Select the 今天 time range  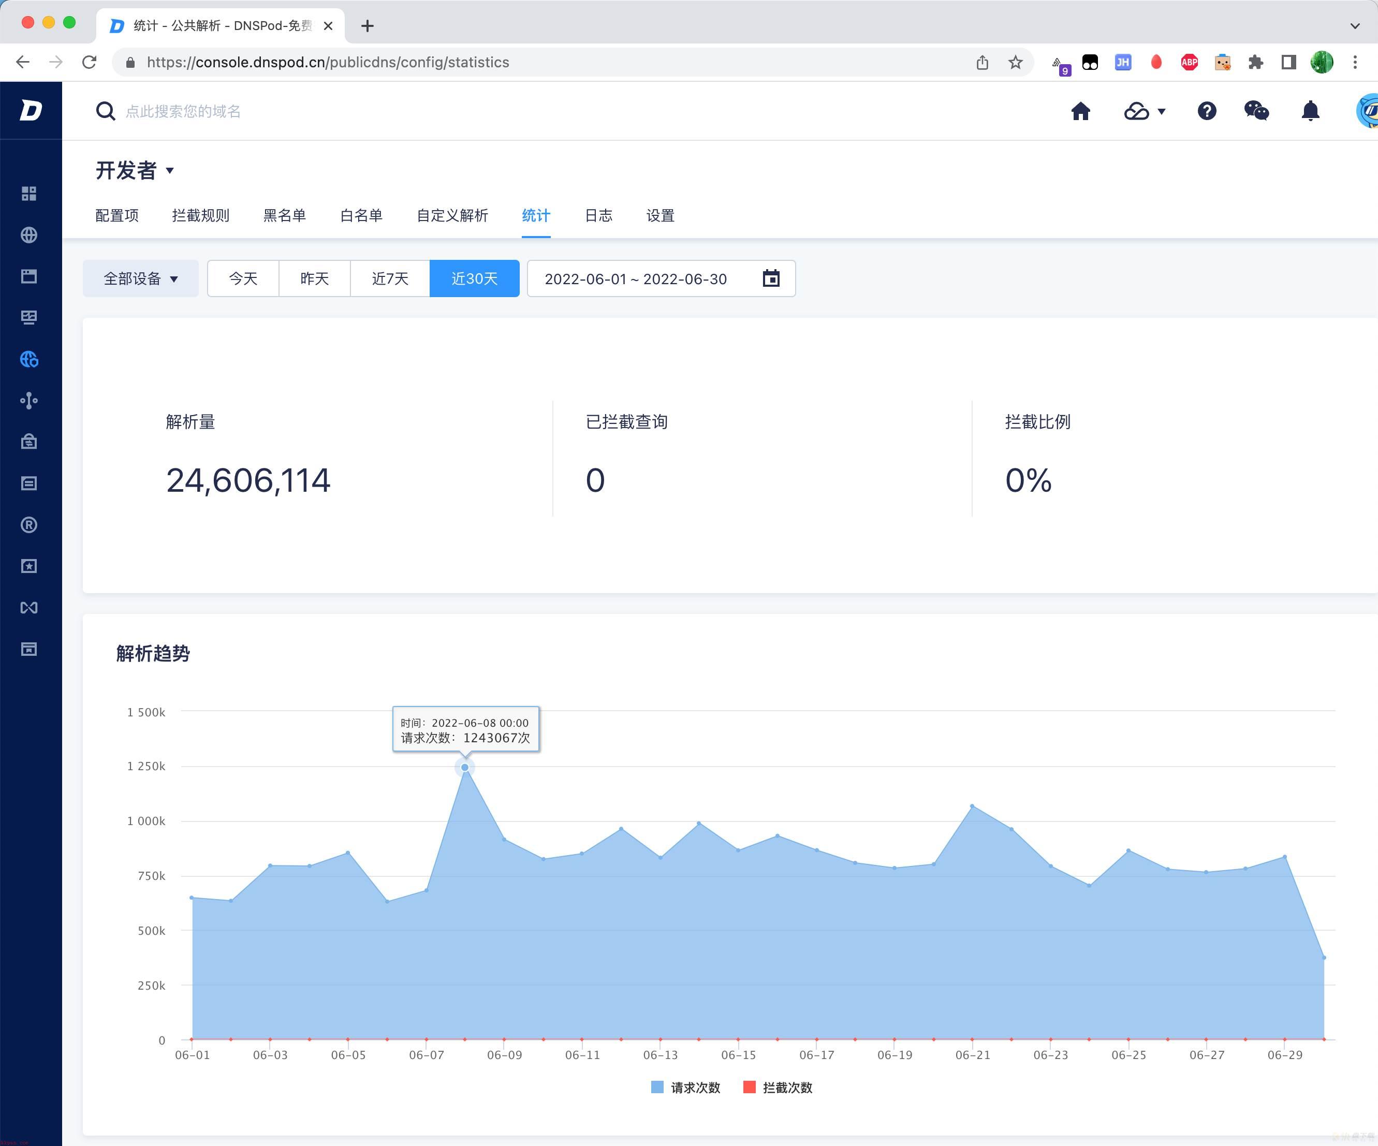point(243,278)
